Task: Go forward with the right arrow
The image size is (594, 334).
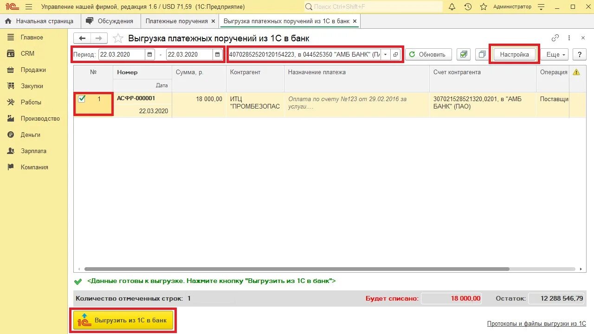Action: 99,39
